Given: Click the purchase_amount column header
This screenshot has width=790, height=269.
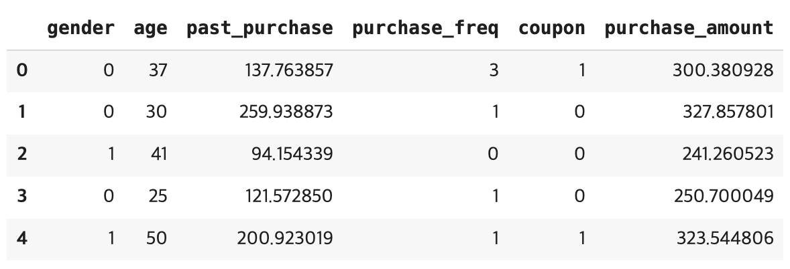Looking at the screenshot, I should click(x=689, y=28).
